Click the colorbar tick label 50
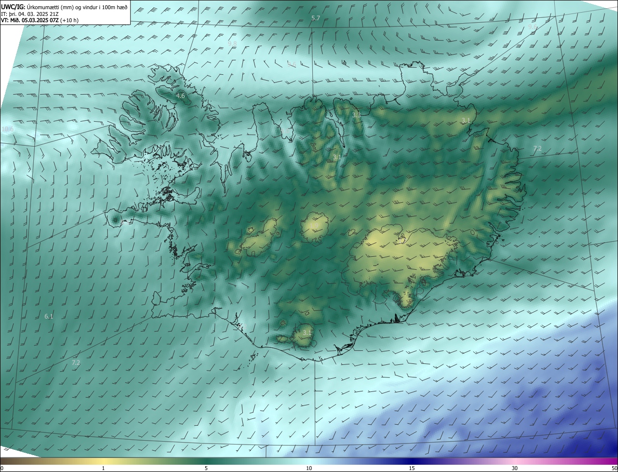Image resolution: width=618 pixels, height=472 pixels. 614,468
